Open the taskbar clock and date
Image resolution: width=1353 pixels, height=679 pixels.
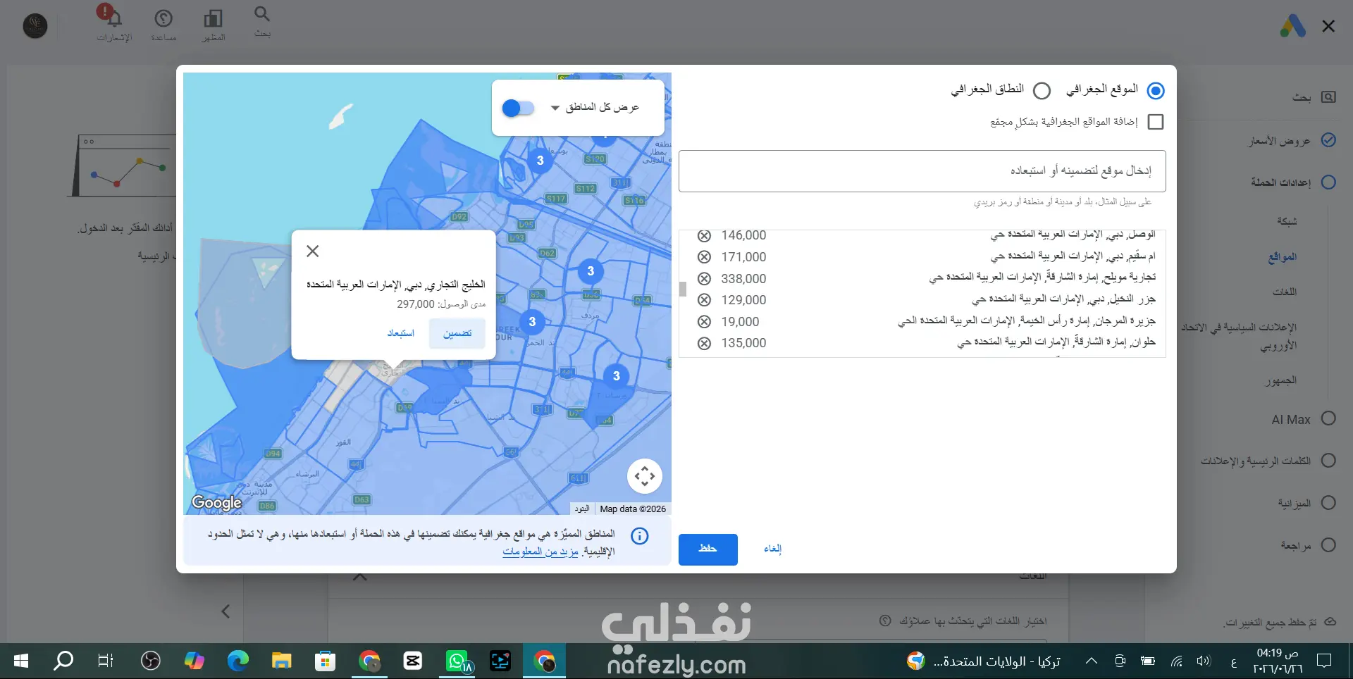[1278, 661]
